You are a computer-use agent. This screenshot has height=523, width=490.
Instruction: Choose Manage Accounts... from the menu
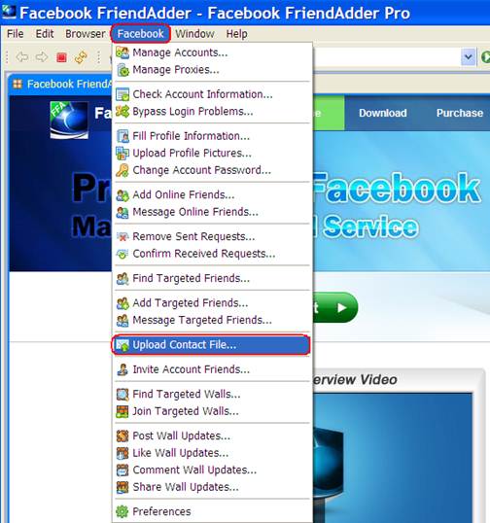tap(212, 52)
